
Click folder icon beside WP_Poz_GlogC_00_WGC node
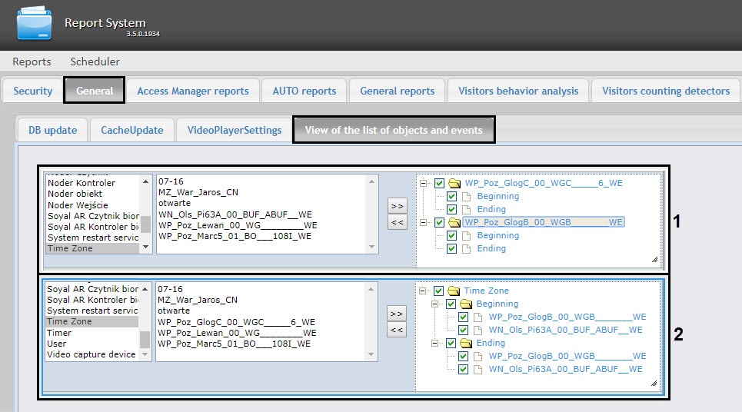(x=454, y=183)
